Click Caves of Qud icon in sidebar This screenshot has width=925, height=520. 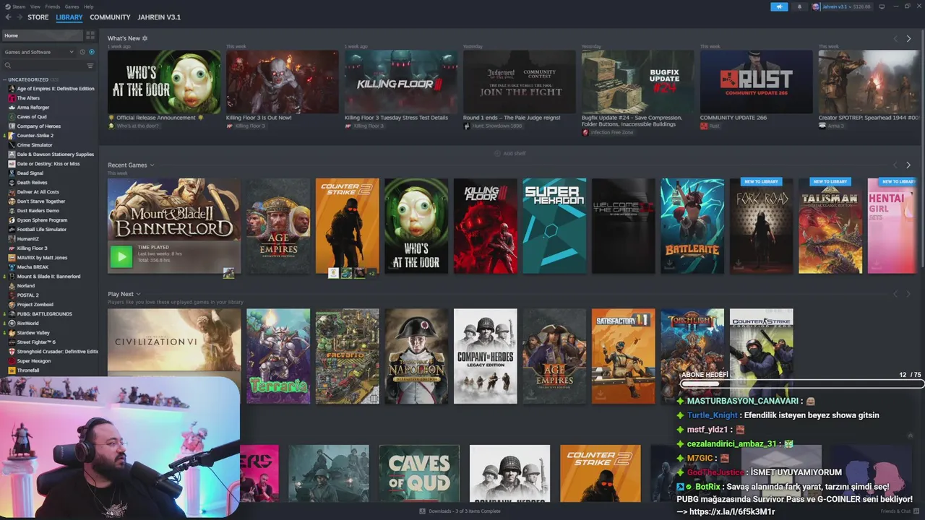click(12, 117)
